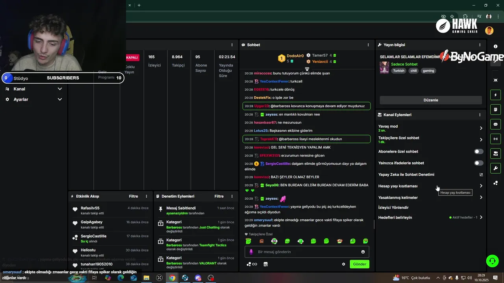Open Filtre in Etkinlik Akışı panel
The image size is (504, 283).
133,196
